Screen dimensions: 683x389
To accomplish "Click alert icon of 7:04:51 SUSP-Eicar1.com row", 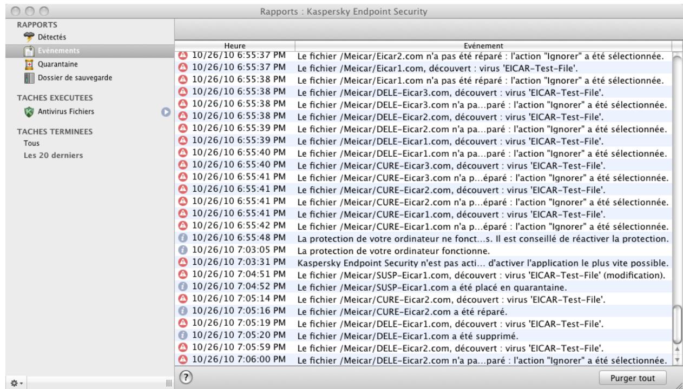I will (x=182, y=274).
